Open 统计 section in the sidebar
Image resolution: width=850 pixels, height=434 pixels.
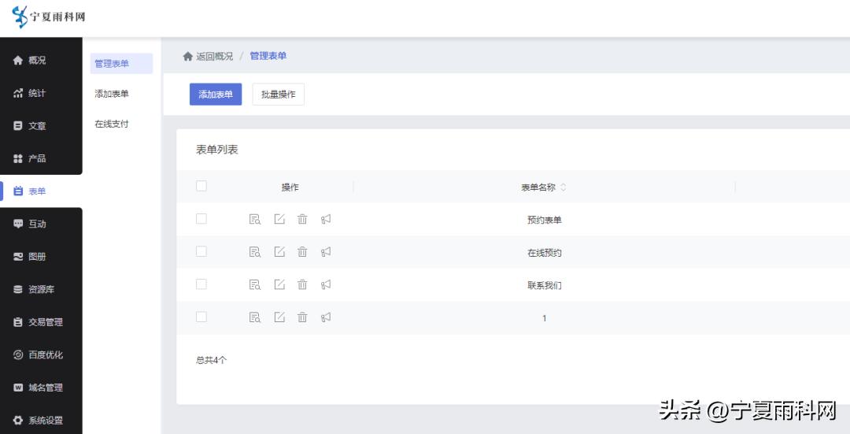tap(36, 94)
